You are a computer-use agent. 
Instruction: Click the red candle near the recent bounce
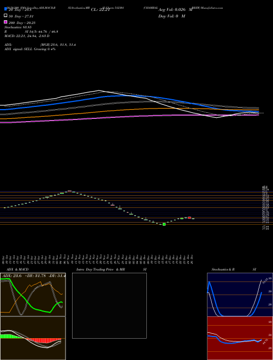point(189,218)
